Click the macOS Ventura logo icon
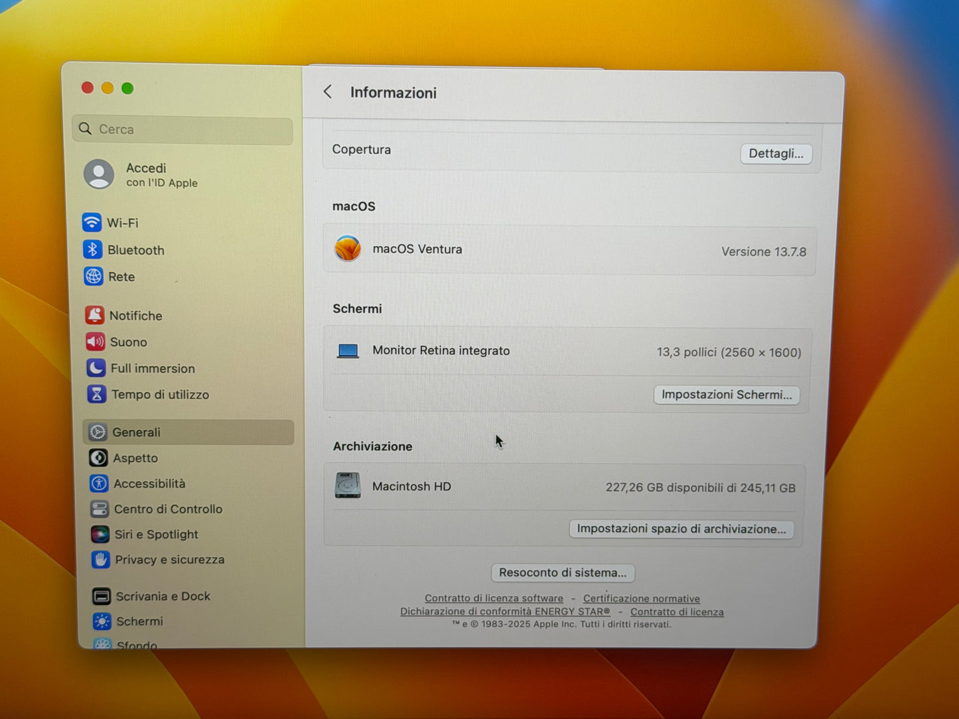This screenshot has width=959, height=719. coord(348,249)
